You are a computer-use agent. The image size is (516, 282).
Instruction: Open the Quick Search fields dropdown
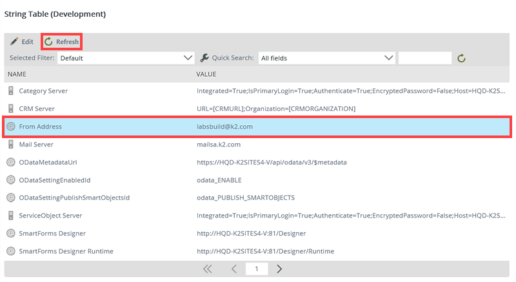coord(326,58)
